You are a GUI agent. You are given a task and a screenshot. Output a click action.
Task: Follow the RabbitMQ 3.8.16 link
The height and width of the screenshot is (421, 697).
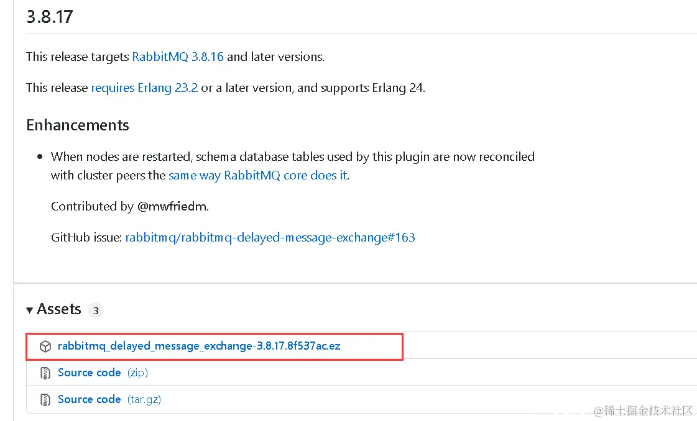[x=178, y=57]
